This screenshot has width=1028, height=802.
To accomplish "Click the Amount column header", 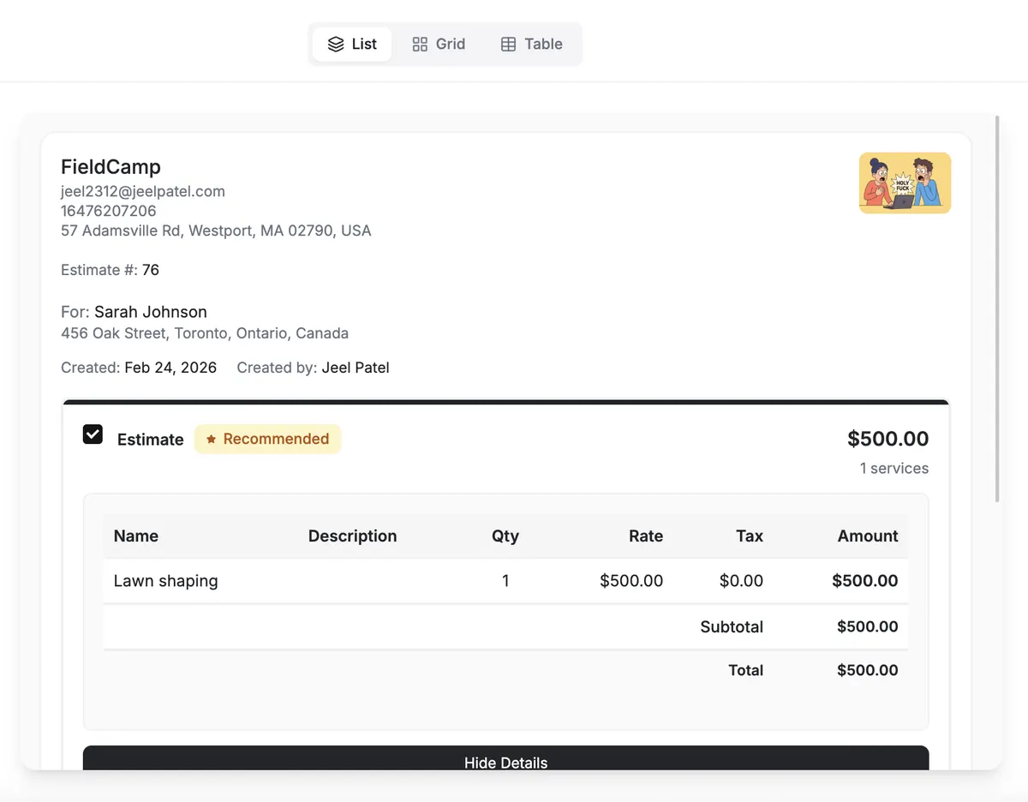I will tap(868, 536).
